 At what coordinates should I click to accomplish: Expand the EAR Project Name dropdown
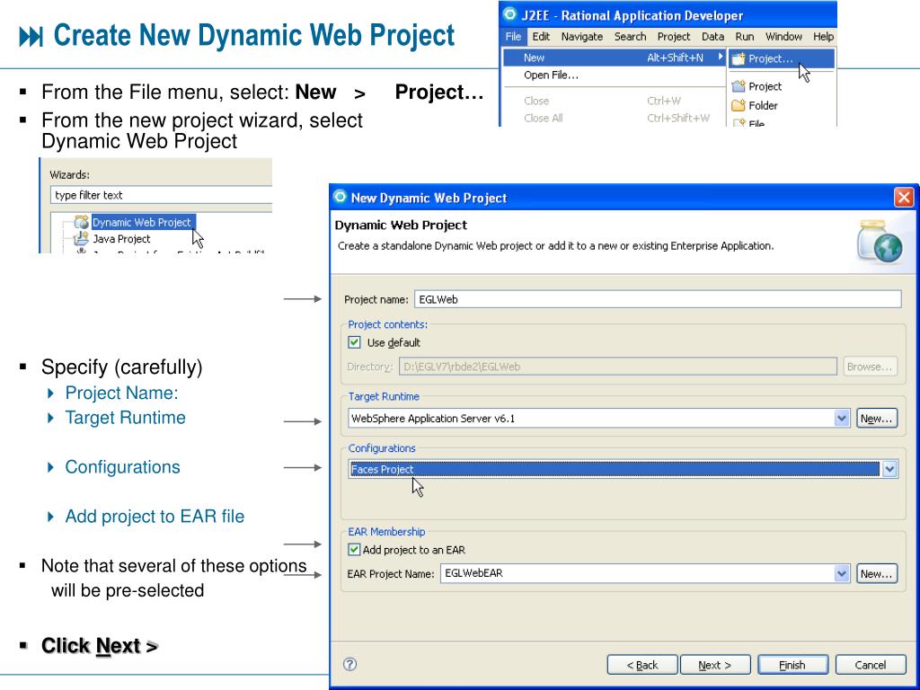coord(842,573)
